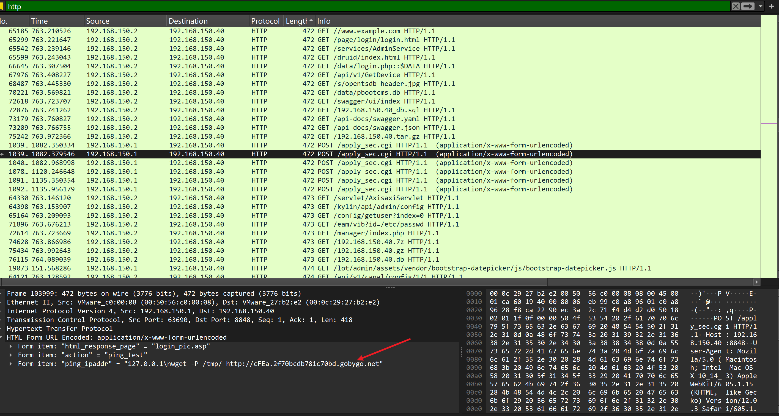Click the http display filter field
779x416 pixels.
(x=363, y=6)
